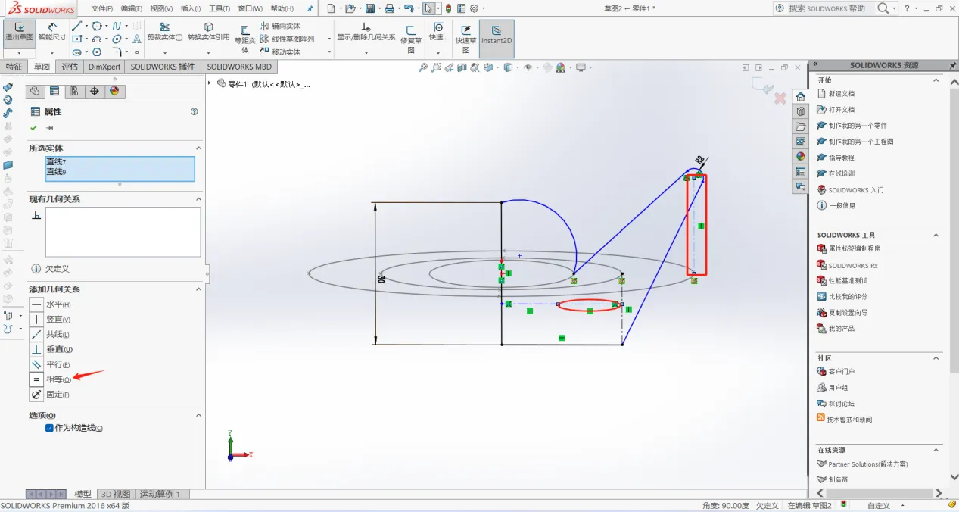959x512 pixels.
Task: Switch to FeatureManager tree tab icon
Action: click(35, 91)
